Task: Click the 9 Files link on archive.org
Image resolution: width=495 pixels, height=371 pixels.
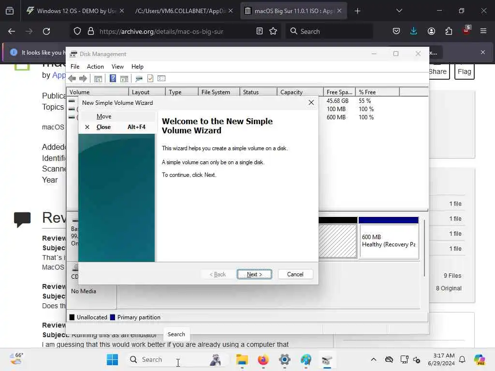Action: pos(452,276)
